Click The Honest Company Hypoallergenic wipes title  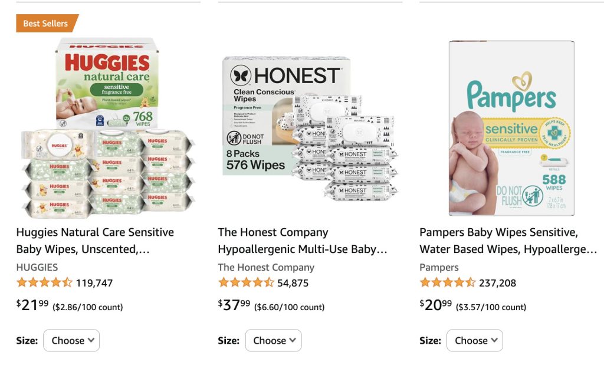[303, 241]
